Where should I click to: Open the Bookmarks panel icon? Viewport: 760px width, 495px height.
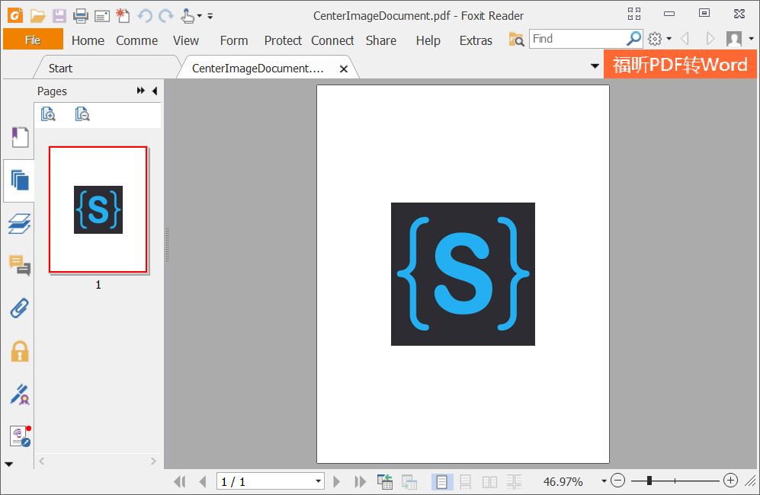[x=19, y=137]
